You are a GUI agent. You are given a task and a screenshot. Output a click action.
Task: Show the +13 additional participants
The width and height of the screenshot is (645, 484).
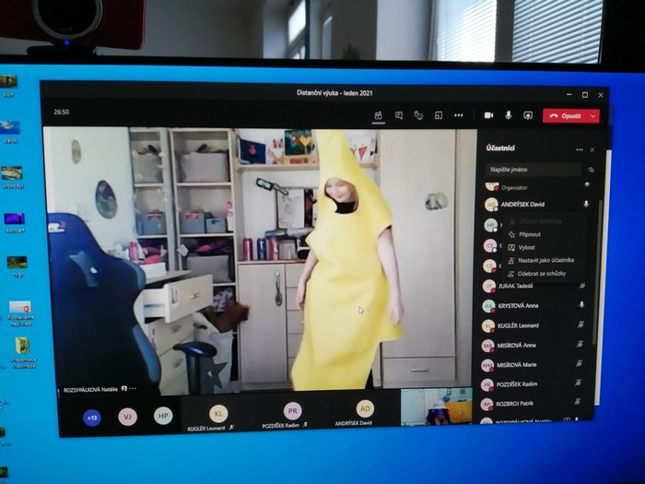(92, 417)
